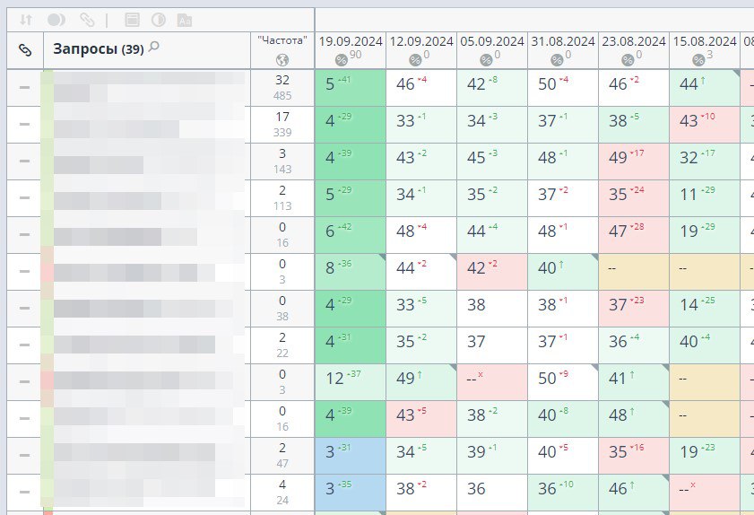
Task: Click globe icon under Частота header
Action: [x=282, y=60]
